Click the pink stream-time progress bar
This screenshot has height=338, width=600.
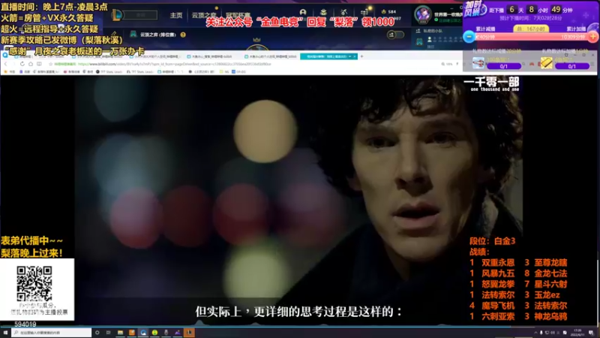[531, 37]
